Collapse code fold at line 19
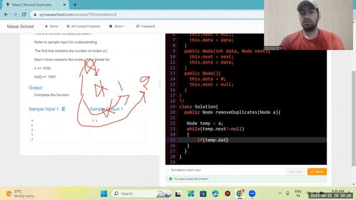This screenshot has height=200, width=356. 177,107
